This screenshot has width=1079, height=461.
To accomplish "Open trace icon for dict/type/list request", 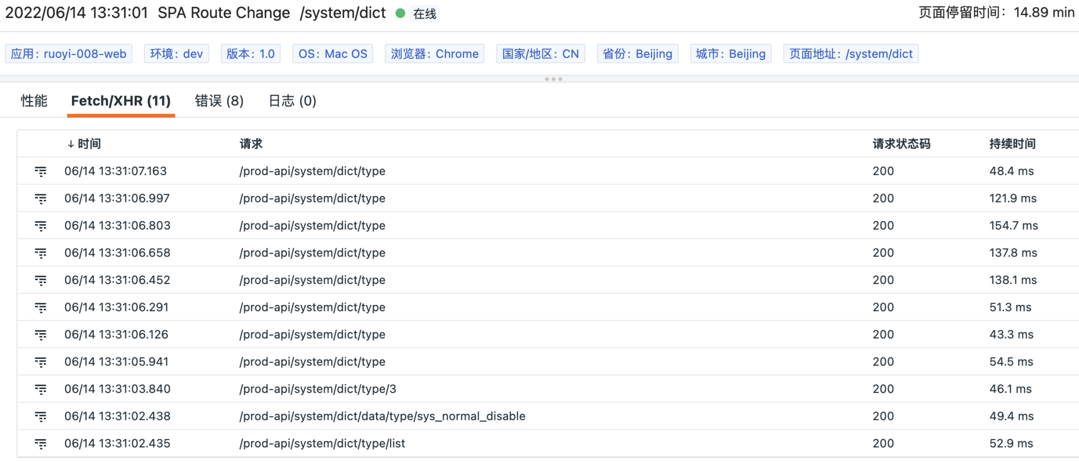I will pos(40,444).
